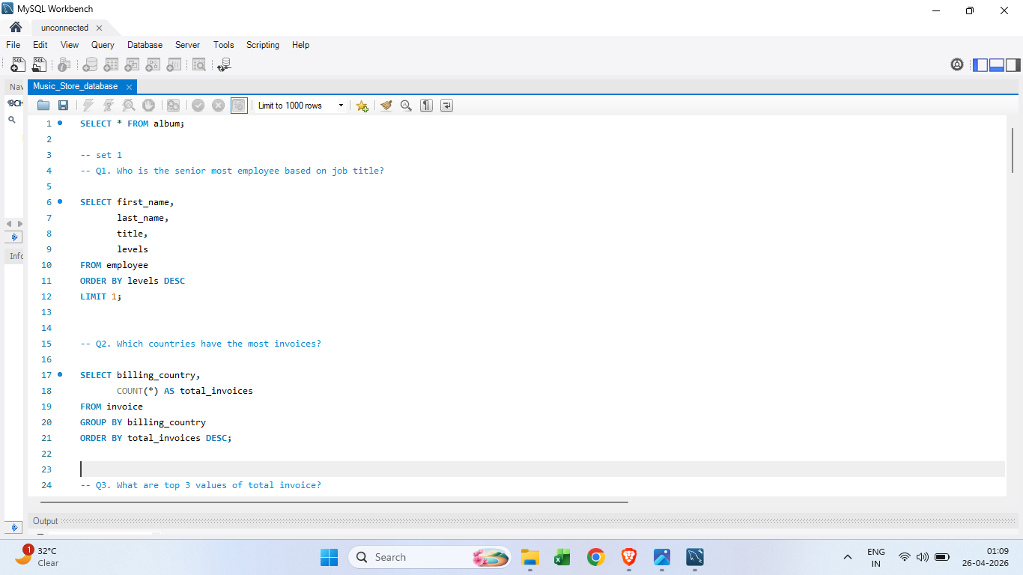The height and width of the screenshot is (575, 1023).
Task: Toggle right sidebar panel visibility
Action: pyautogui.click(x=1013, y=65)
